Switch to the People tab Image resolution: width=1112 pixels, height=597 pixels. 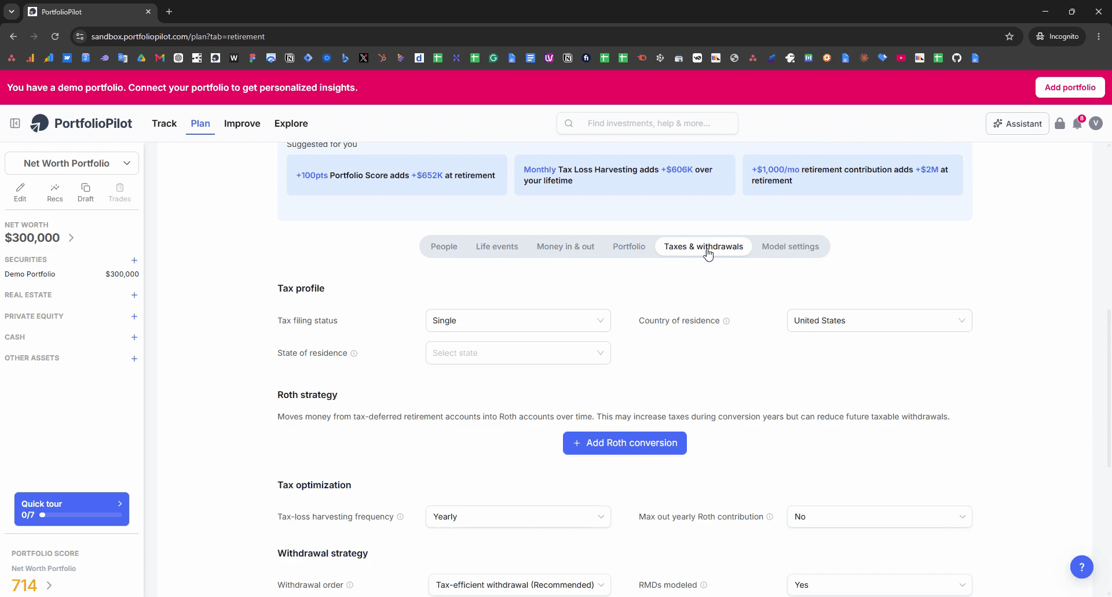click(x=444, y=246)
